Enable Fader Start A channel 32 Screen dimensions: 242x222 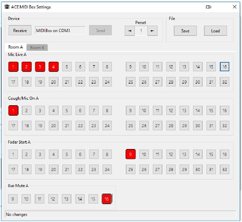point(224,169)
